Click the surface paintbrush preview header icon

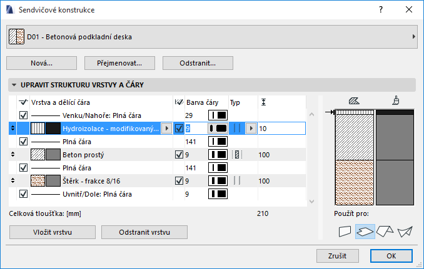[x=396, y=100]
